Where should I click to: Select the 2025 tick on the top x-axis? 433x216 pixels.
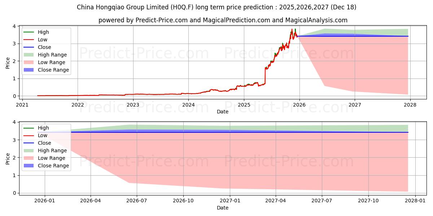(244, 105)
